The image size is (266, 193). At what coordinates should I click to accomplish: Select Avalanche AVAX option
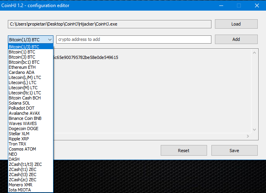[31, 113]
